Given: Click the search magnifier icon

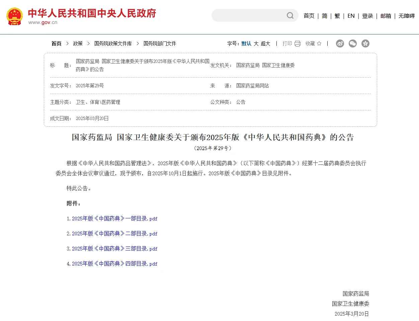Looking at the screenshot, I should [290, 15].
